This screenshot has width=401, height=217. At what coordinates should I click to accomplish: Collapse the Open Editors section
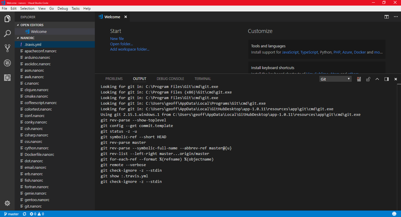coord(55,25)
